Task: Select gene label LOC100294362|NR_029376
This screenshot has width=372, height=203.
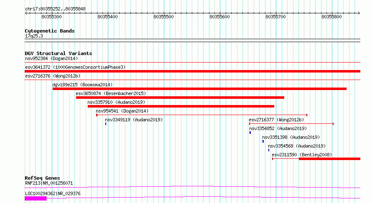Action: 53,193
